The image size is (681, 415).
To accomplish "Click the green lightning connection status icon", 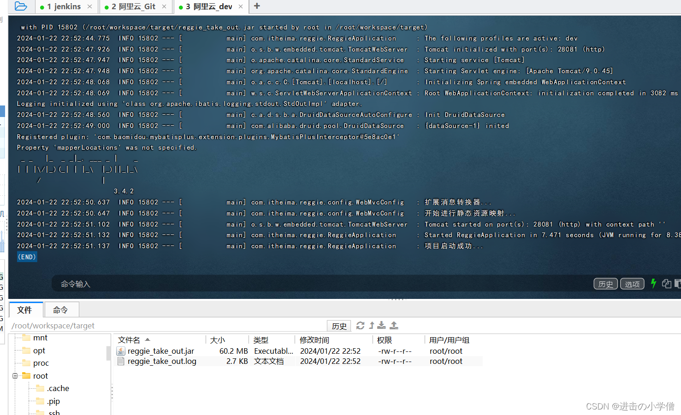I will point(653,284).
